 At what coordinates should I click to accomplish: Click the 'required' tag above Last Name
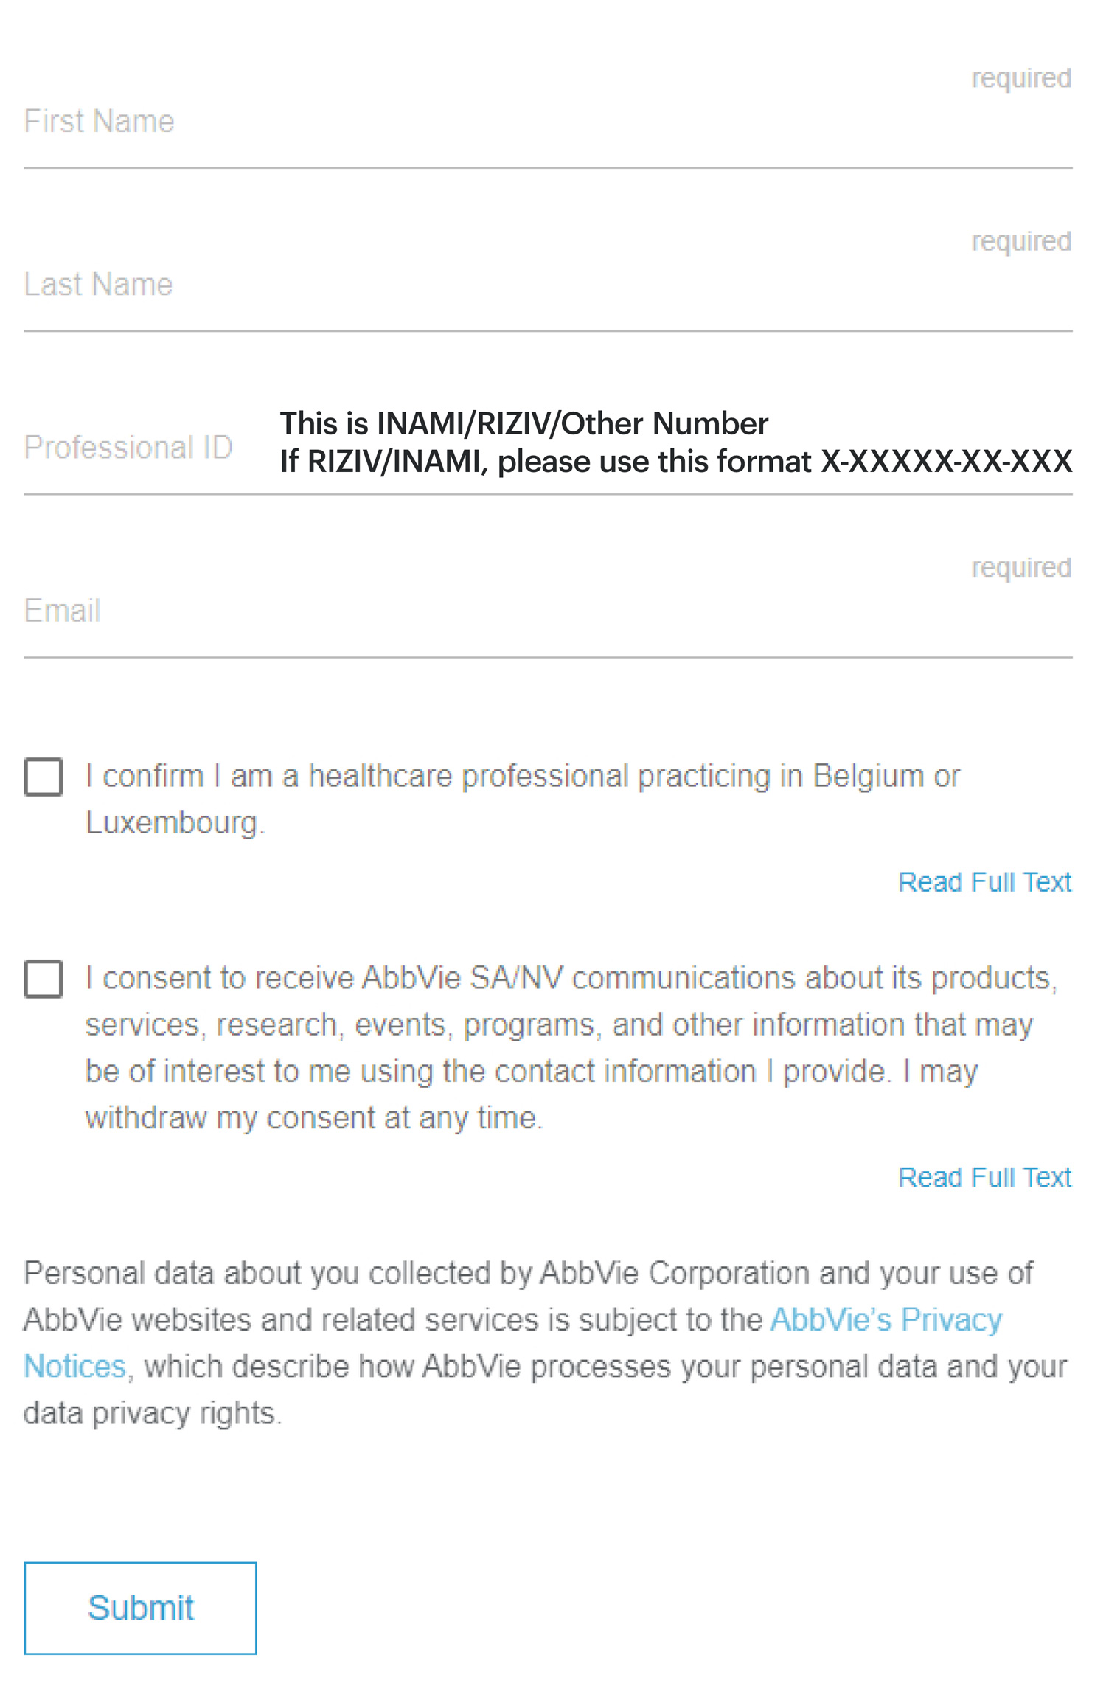tap(1020, 241)
